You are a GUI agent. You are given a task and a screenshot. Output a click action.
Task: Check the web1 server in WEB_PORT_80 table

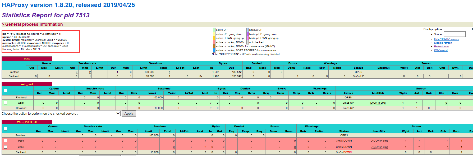pos(5,141)
